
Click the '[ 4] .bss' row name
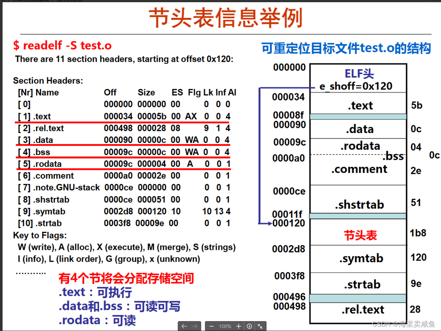pyautogui.click(x=34, y=152)
